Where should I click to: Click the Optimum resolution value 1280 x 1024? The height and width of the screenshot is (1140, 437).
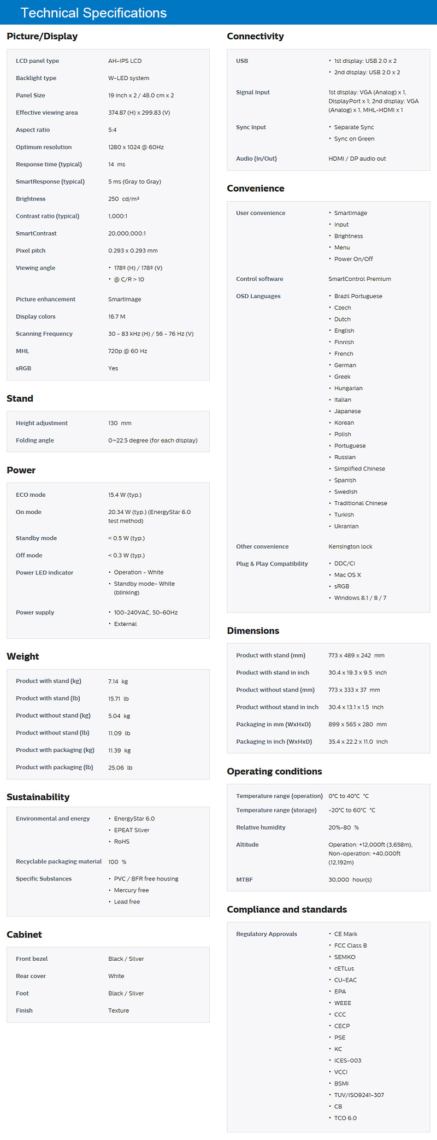point(135,147)
